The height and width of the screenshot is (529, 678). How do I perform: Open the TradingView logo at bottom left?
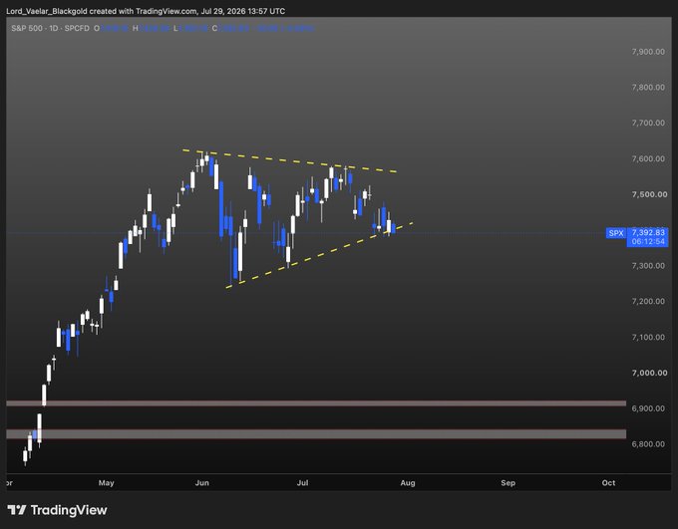point(57,510)
